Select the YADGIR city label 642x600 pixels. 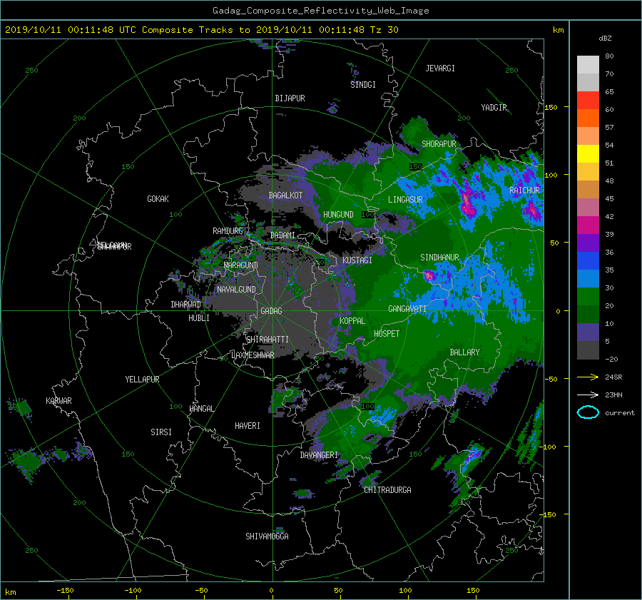tap(494, 108)
